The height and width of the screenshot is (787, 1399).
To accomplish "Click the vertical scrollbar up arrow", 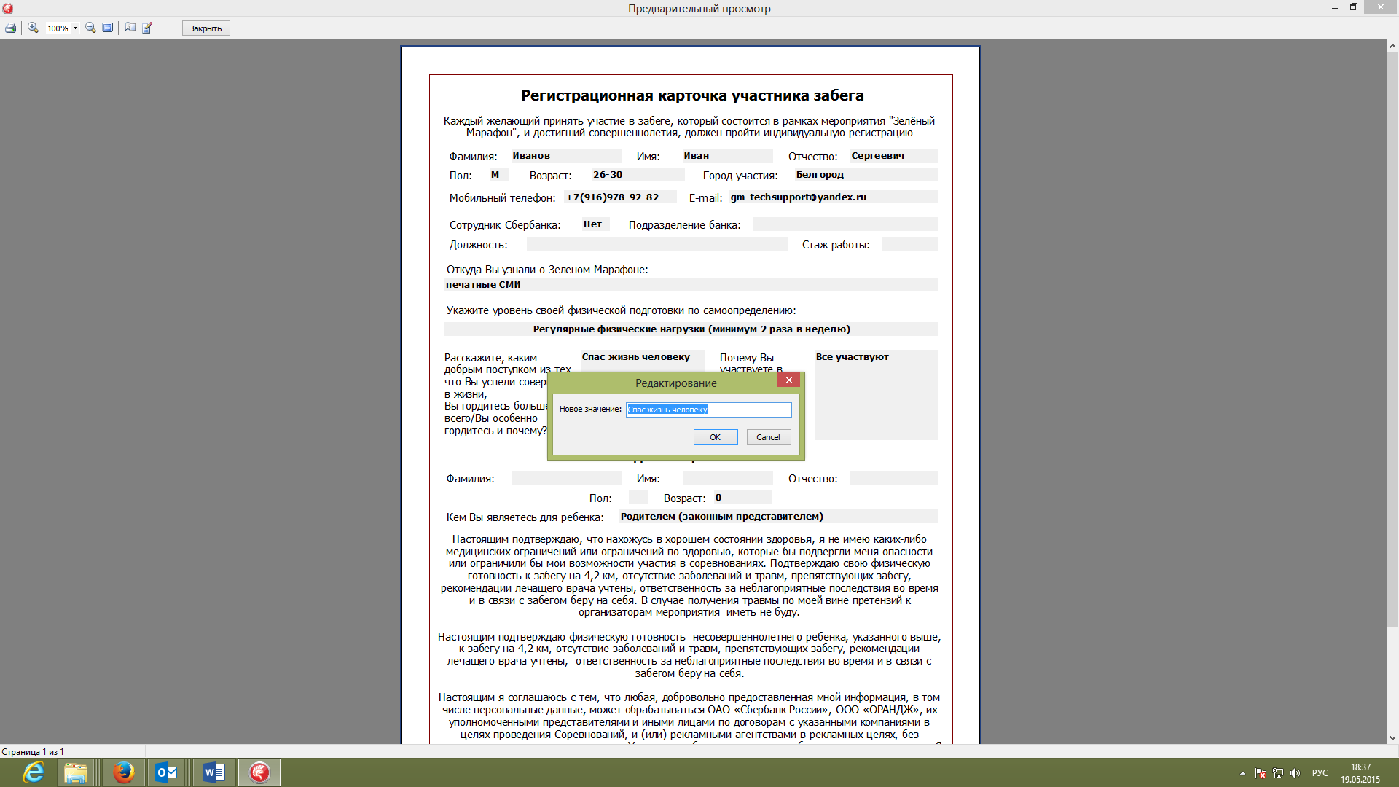I will pyautogui.click(x=1392, y=45).
